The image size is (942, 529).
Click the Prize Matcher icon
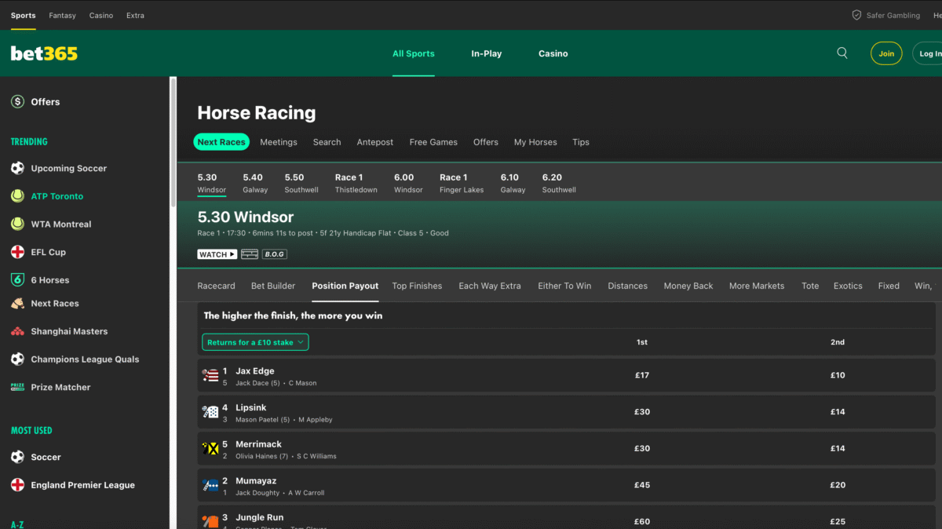pos(17,387)
